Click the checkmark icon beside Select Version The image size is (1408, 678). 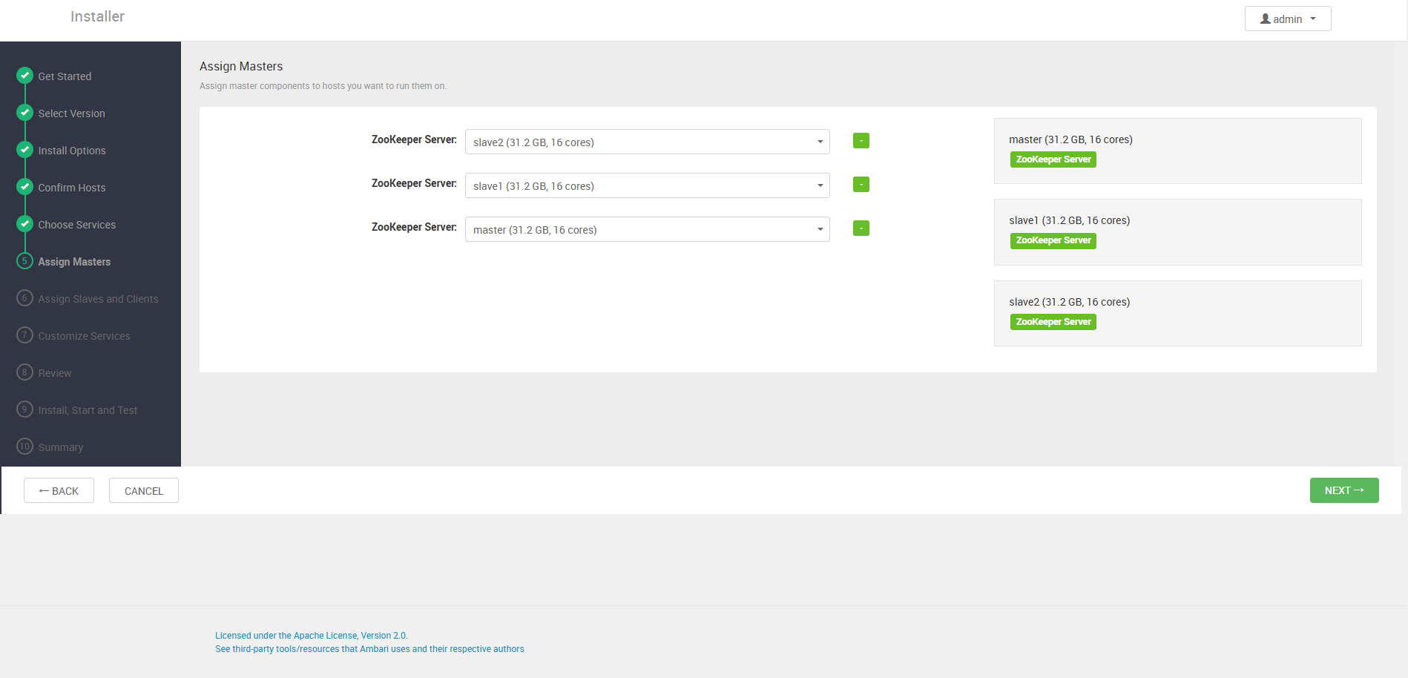click(x=24, y=113)
